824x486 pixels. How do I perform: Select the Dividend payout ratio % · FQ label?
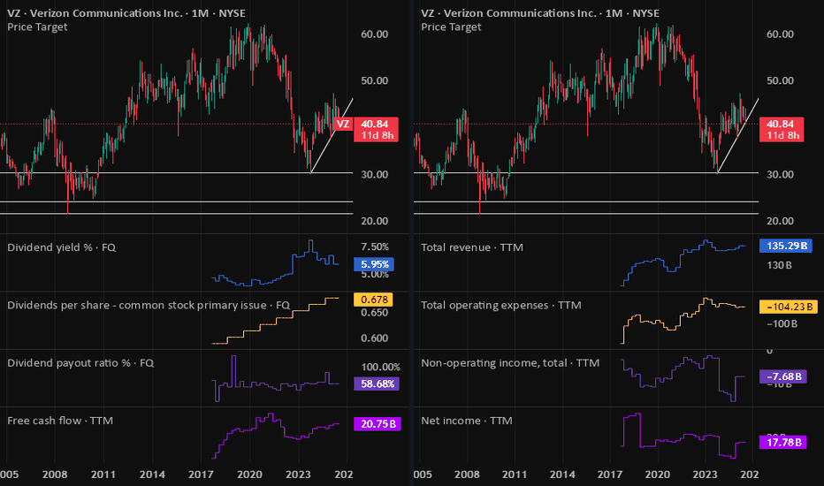[x=80, y=363]
